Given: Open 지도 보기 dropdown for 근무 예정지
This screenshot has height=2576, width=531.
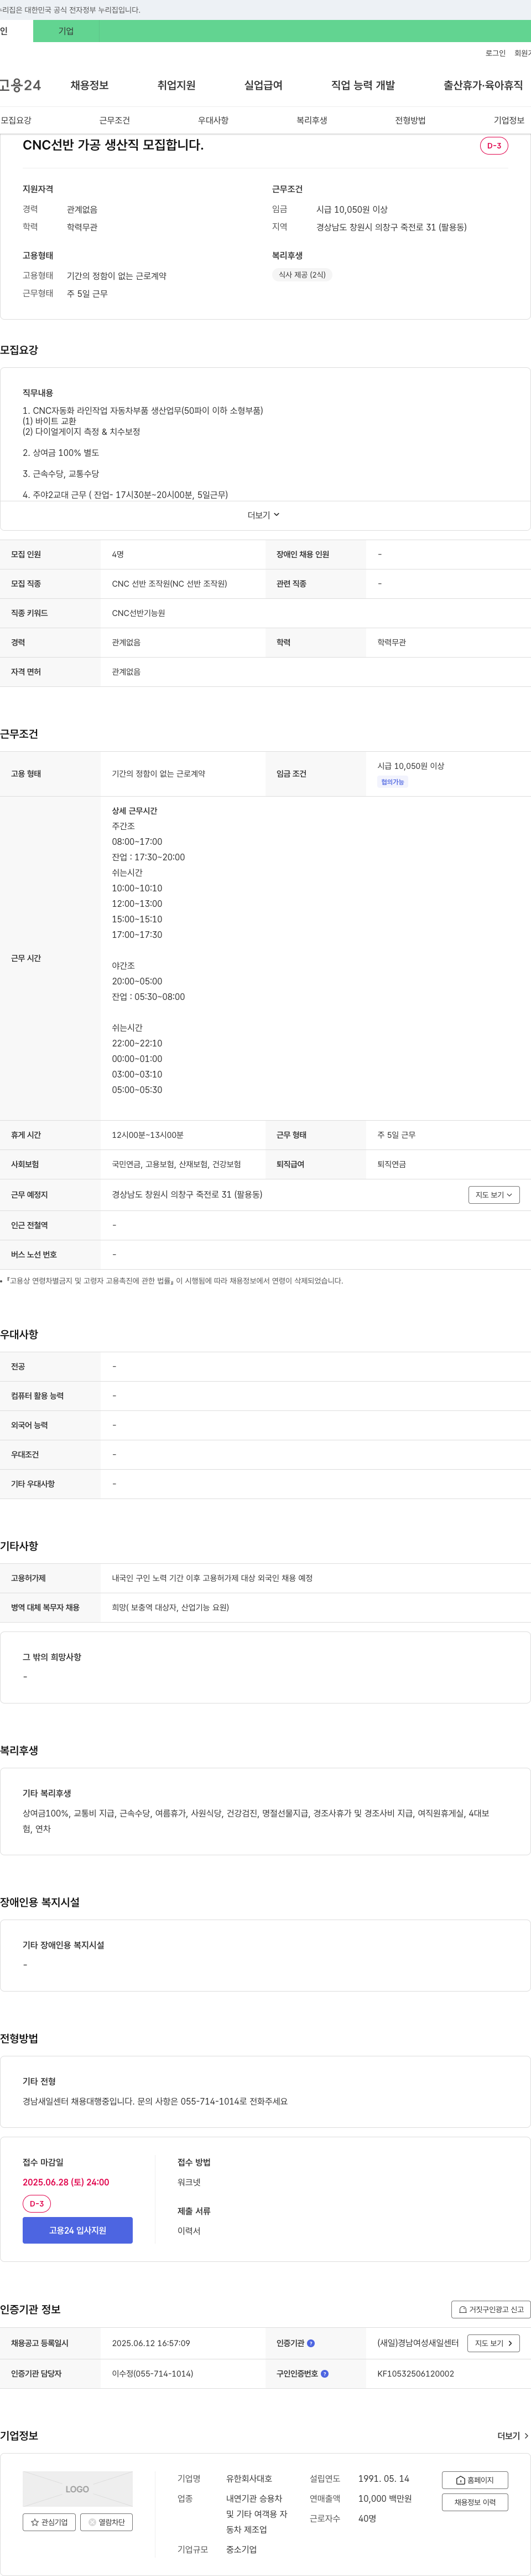Looking at the screenshot, I should click(494, 1195).
